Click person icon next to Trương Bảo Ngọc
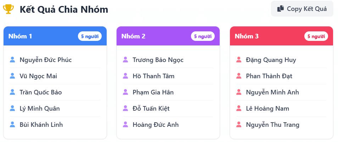Viewport: 338px width, 142px height. [x=125, y=60]
